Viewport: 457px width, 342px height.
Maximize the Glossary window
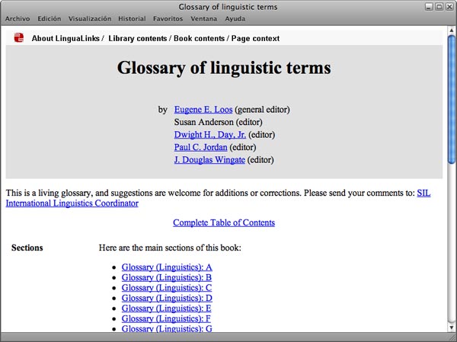(439, 7)
